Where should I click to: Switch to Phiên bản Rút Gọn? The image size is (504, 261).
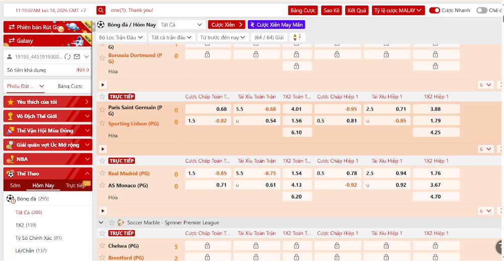[x=47, y=27]
